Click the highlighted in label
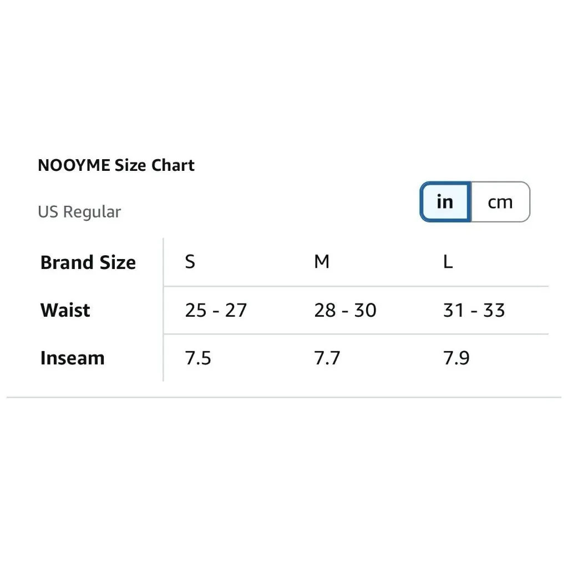The width and height of the screenshot is (568, 568). [x=444, y=202]
